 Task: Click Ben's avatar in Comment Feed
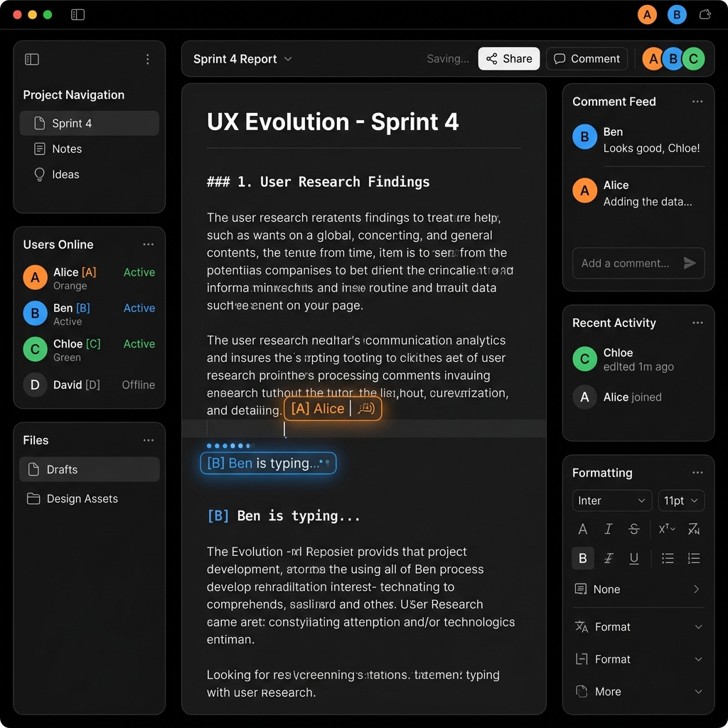point(584,136)
